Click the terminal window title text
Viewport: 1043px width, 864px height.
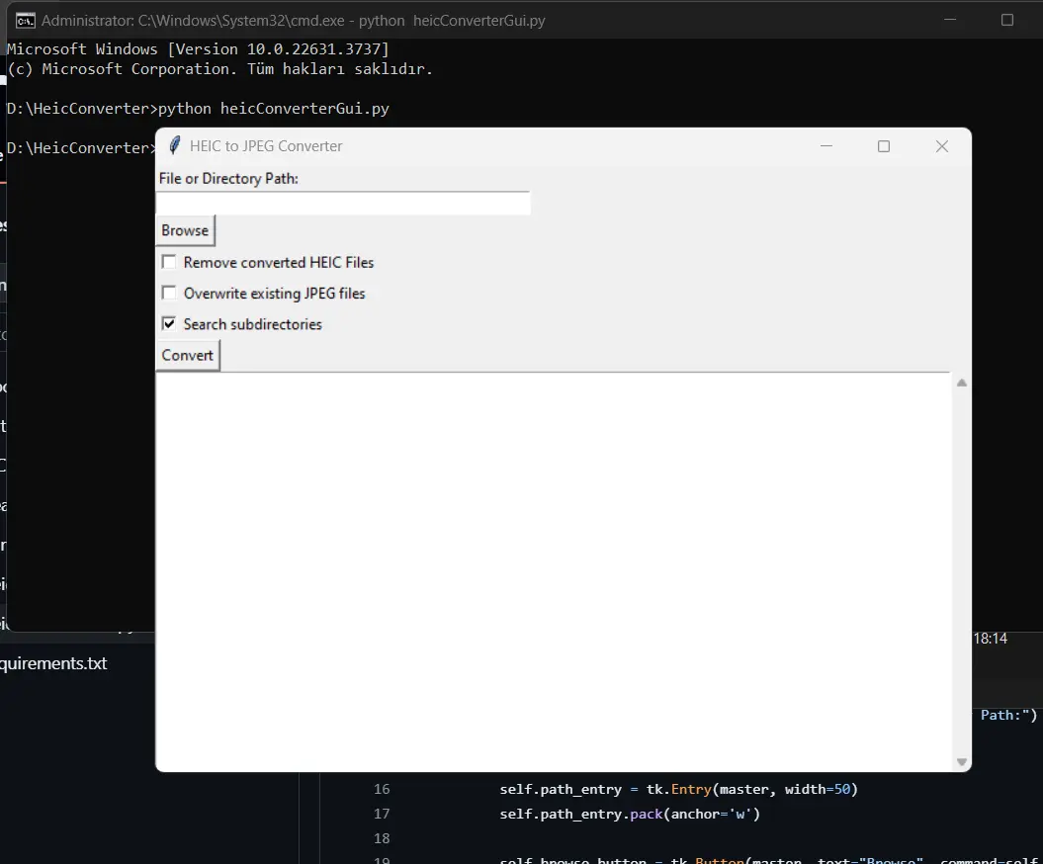click(294, 21)
